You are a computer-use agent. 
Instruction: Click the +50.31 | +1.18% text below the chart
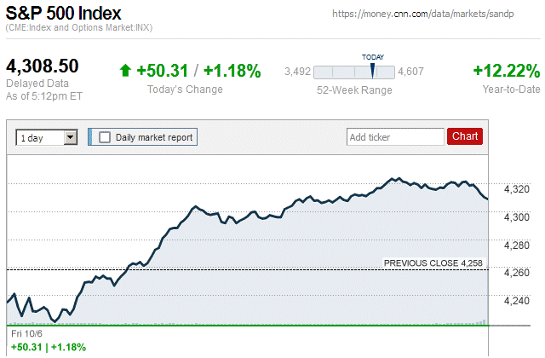[x=48, y=347]
